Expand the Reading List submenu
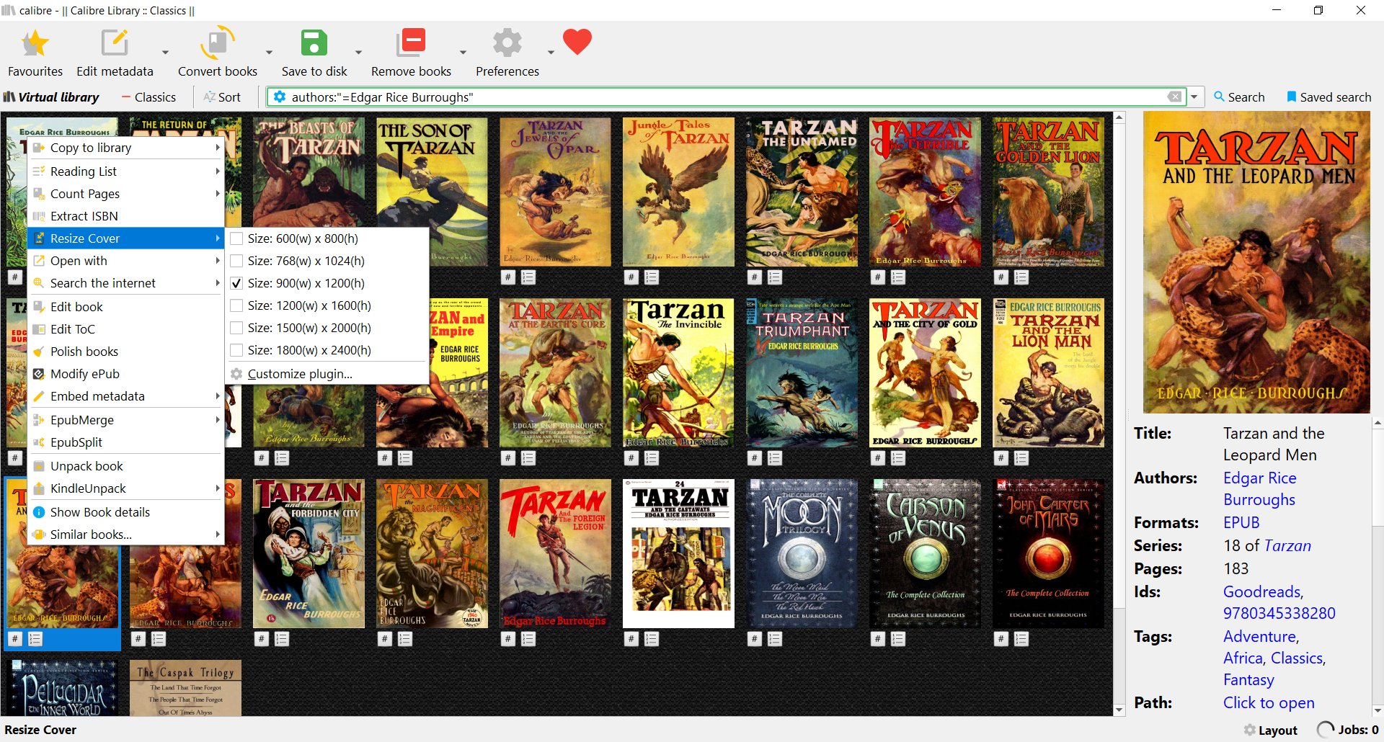Screen dimensions: 1384x742 (126, 171)
